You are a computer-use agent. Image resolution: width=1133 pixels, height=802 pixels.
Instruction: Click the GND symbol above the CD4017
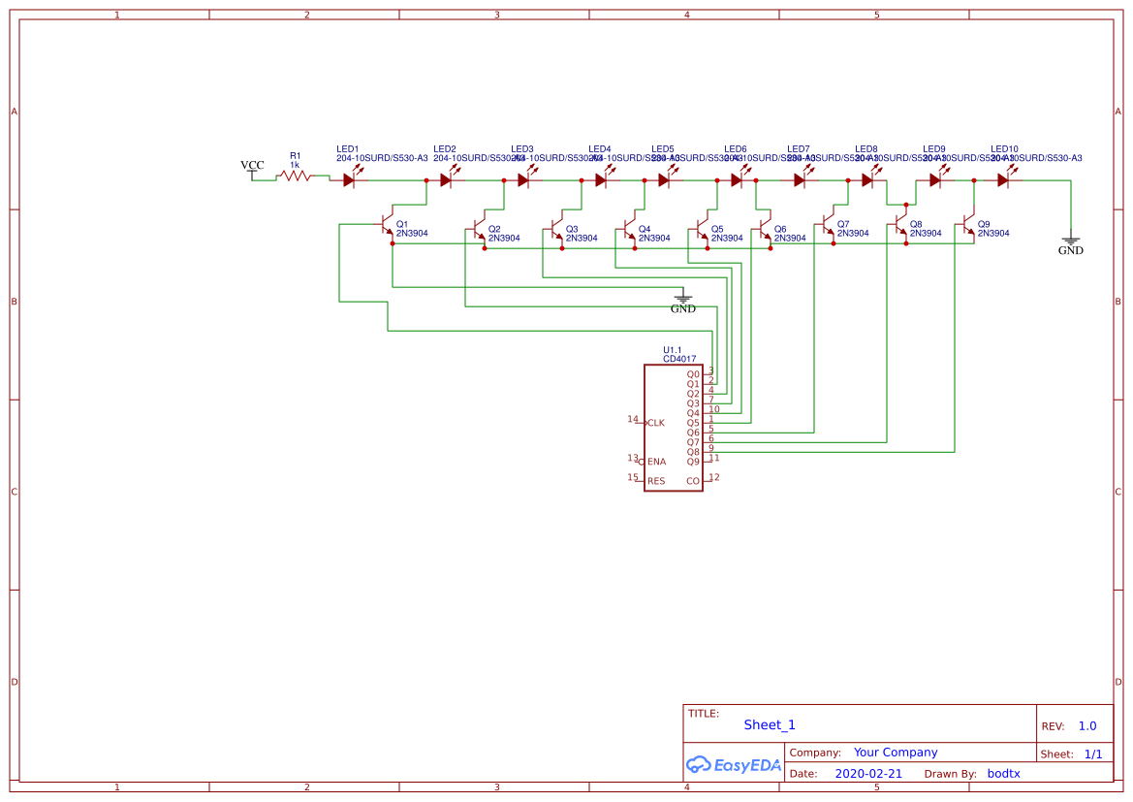(683, 296)
